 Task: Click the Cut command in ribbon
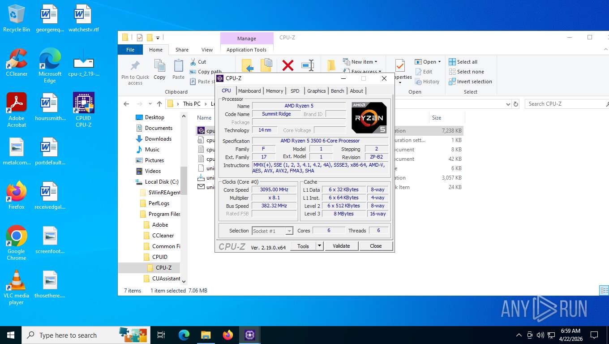click(x=197, y=62)
